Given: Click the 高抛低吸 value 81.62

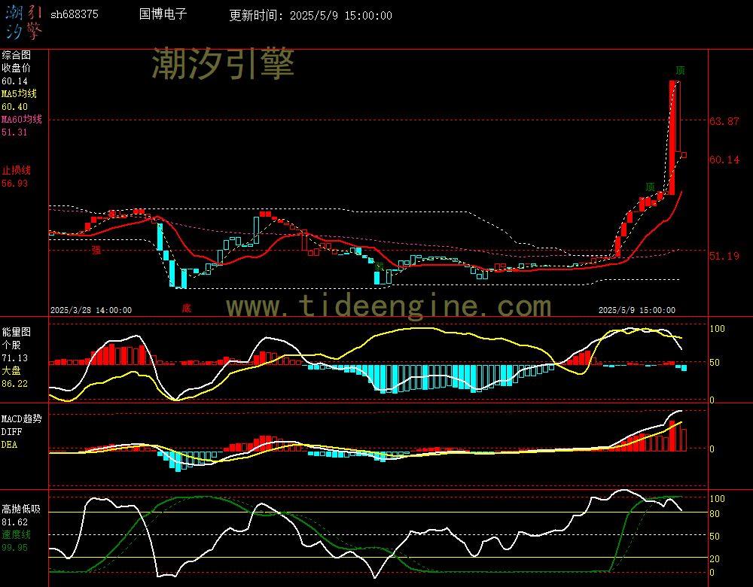Looking at the screenshot, I should 14,522.
